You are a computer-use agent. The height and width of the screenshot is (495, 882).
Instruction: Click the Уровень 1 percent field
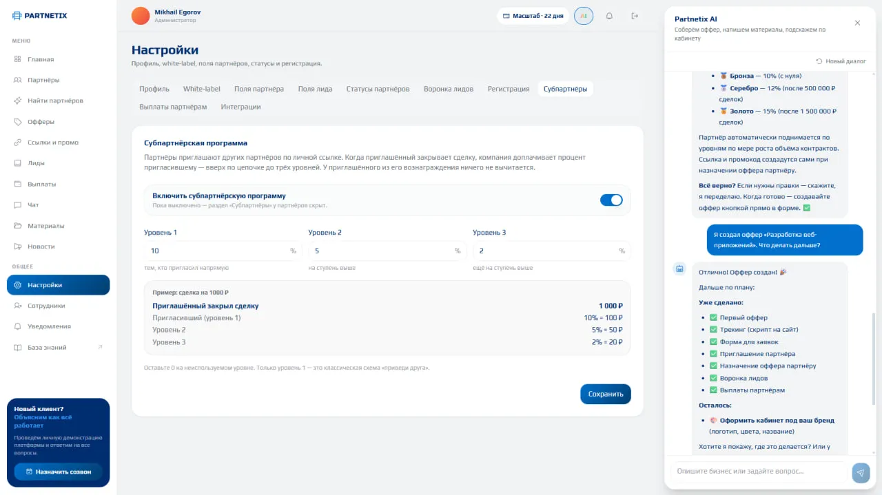223,251
